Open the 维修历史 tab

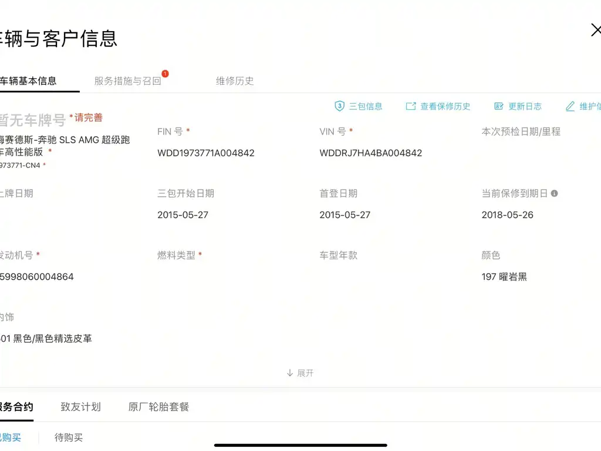[235, 81]
